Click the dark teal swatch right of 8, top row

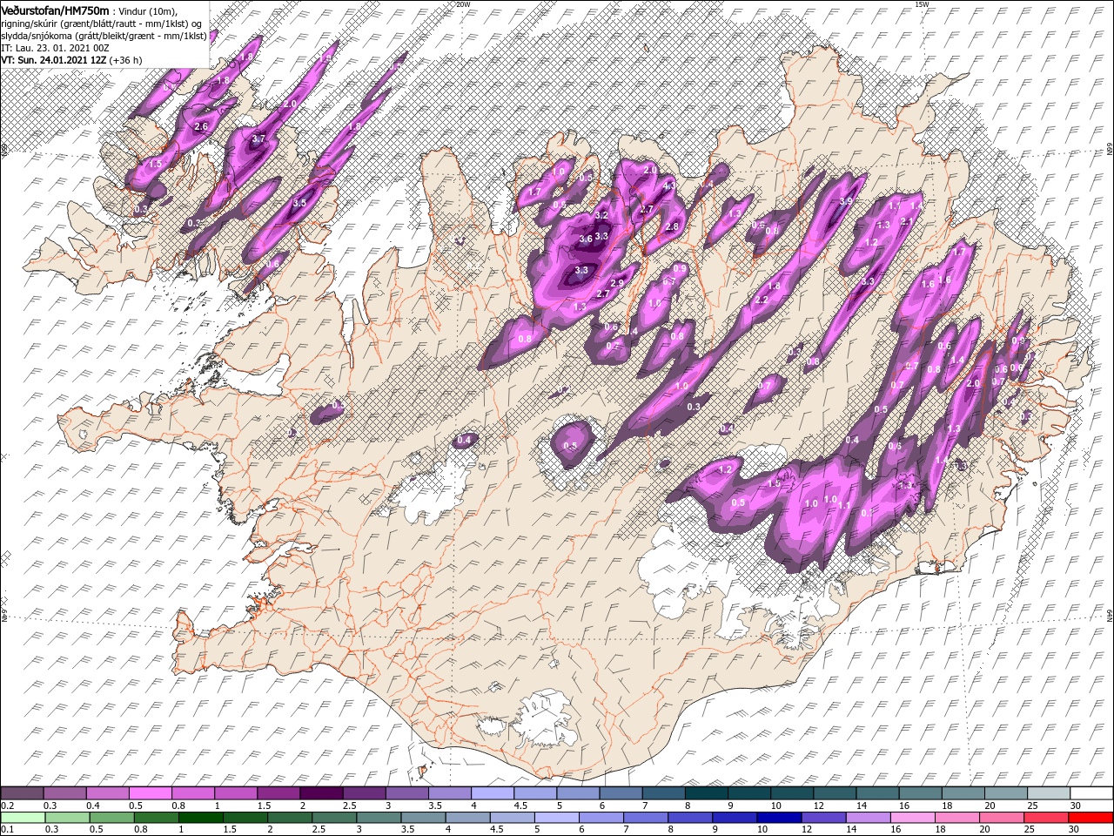click(707, 793)
